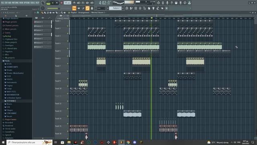
Task: Click the transport stop button
Action: 57,3
